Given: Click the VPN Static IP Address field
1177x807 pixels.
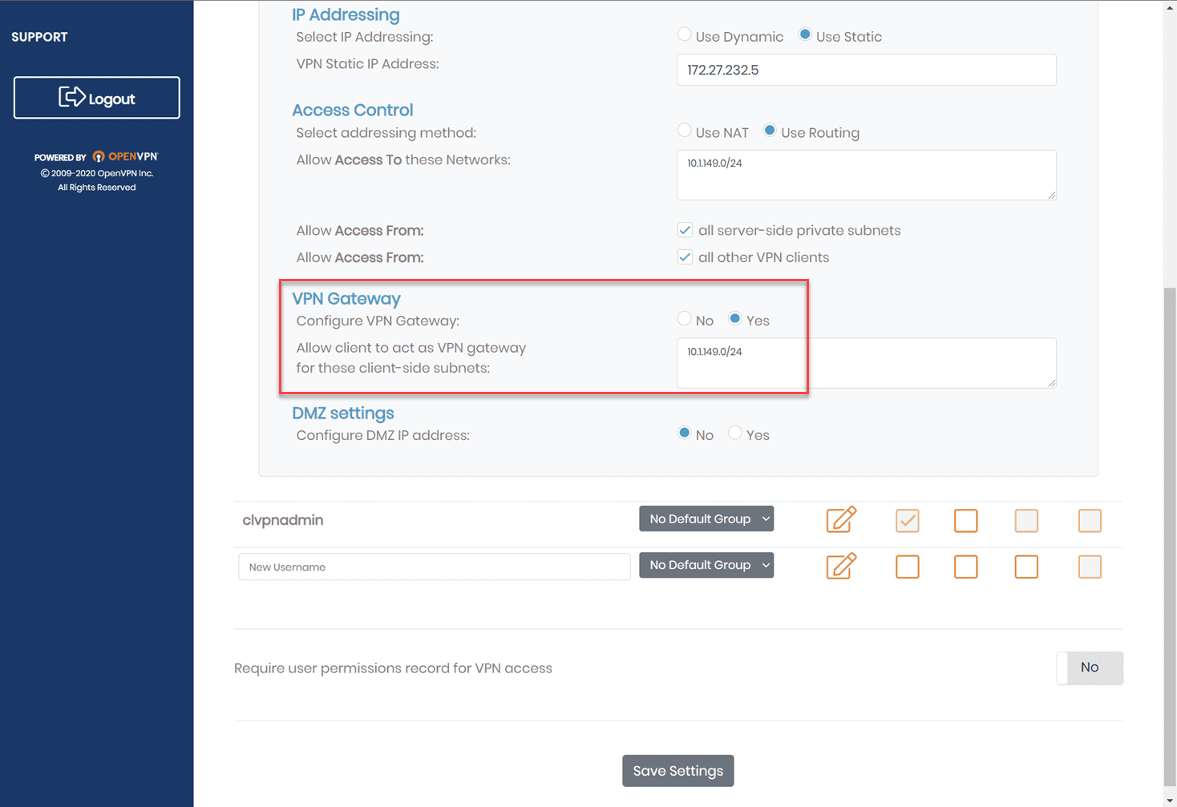Looking at the screenshot, I should [x=866, y=70].
